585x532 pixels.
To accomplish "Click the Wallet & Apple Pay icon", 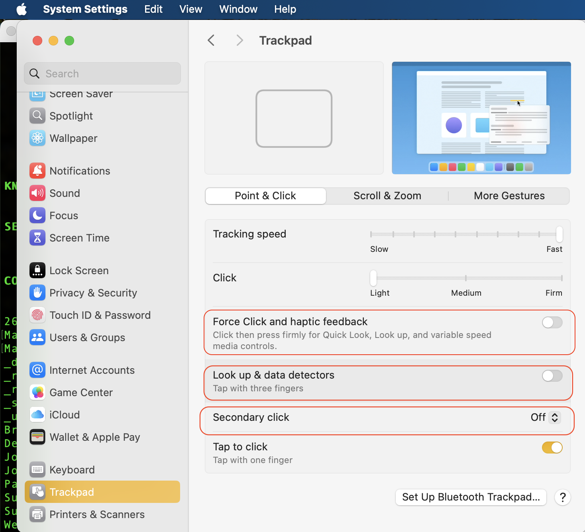I will [x=37, y=437].
